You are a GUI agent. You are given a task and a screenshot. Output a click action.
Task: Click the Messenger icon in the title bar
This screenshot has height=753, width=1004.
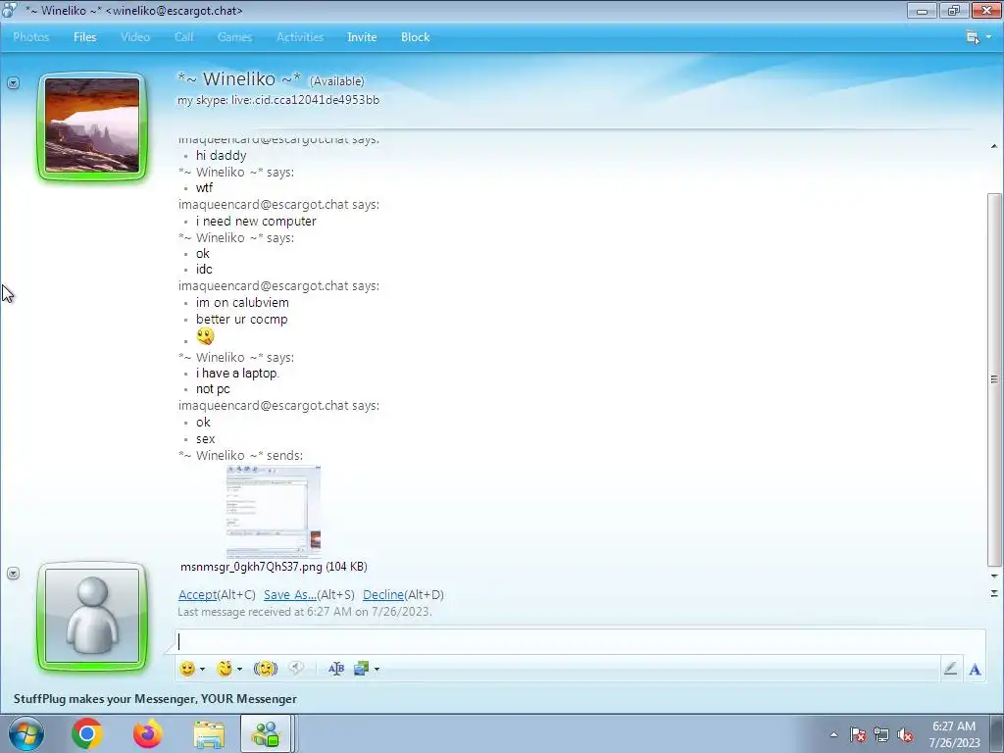click(x=10, y=10)
